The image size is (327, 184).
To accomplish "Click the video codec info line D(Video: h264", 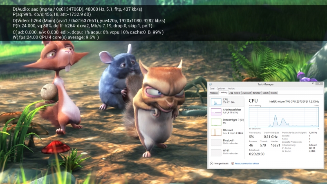I will [89, 21].
